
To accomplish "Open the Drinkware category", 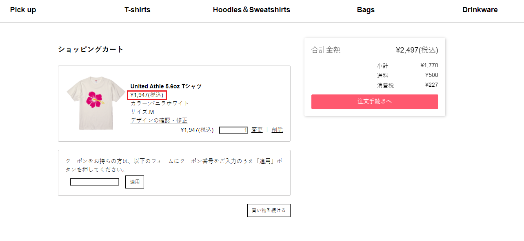I will (x=480, y=10).
